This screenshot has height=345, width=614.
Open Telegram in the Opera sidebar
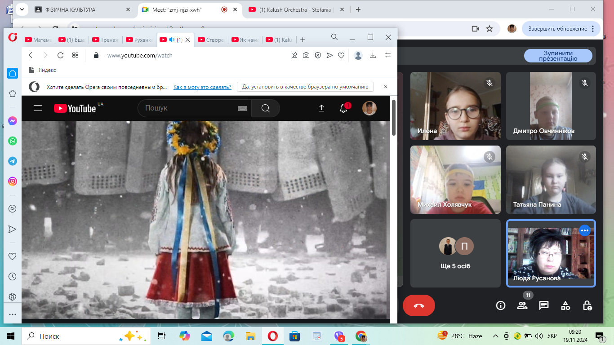(13, 161)
